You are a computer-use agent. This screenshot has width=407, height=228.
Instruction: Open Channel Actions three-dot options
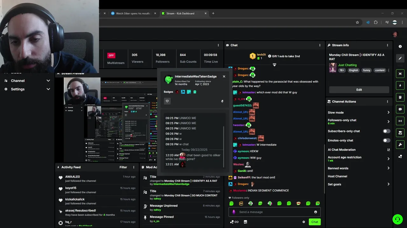[387, 102]
